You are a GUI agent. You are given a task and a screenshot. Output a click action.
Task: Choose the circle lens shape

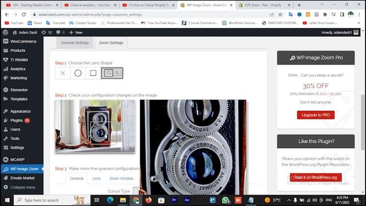78,73
